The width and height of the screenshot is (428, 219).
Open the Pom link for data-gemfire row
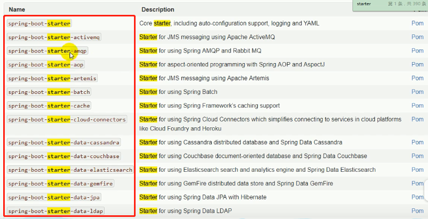417,183
